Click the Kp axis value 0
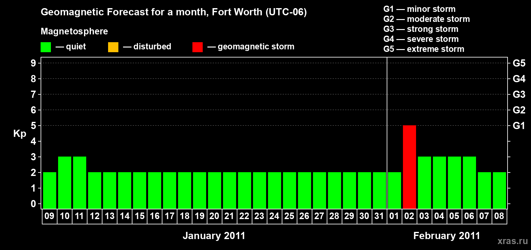Viewport: 531px width, 250px height. coord(33,204)
